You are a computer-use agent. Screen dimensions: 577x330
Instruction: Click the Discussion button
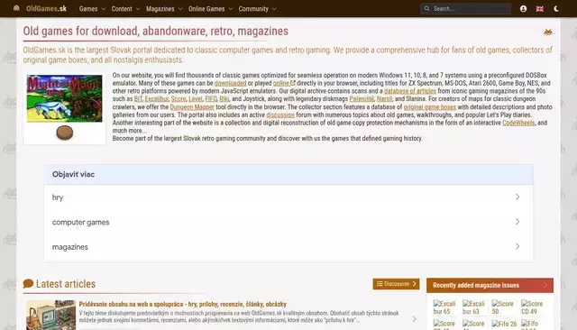click(396, 284)
